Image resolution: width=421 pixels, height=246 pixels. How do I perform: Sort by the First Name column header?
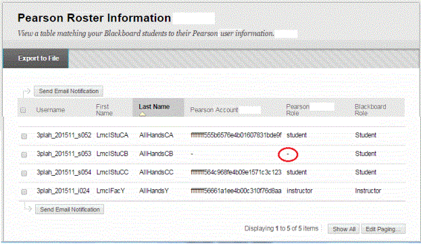pos(104,110)
